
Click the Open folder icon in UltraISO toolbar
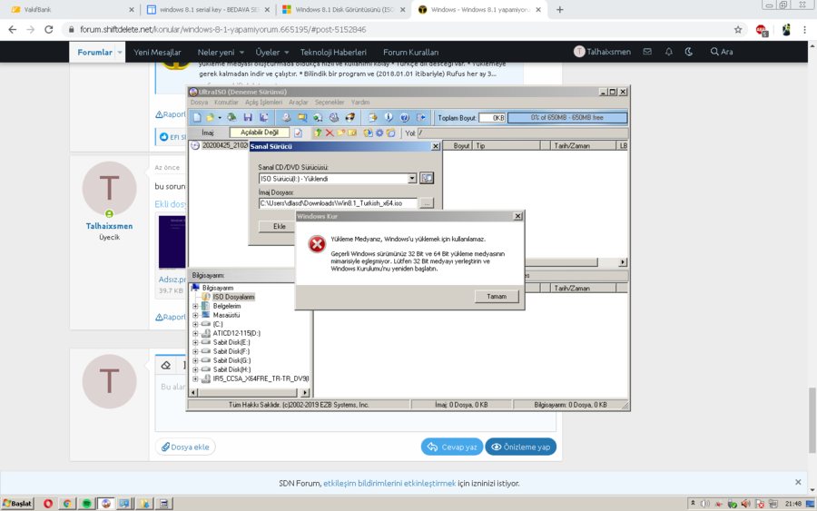tap(210, 118)
